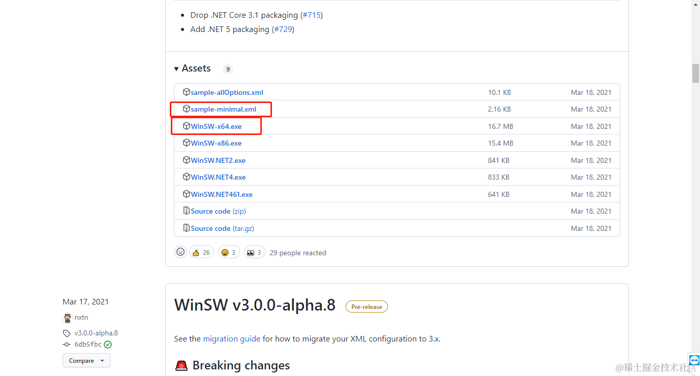Screen dimensions: 700x376
Task: Open pull request #729 link
Action: point(283,29)
